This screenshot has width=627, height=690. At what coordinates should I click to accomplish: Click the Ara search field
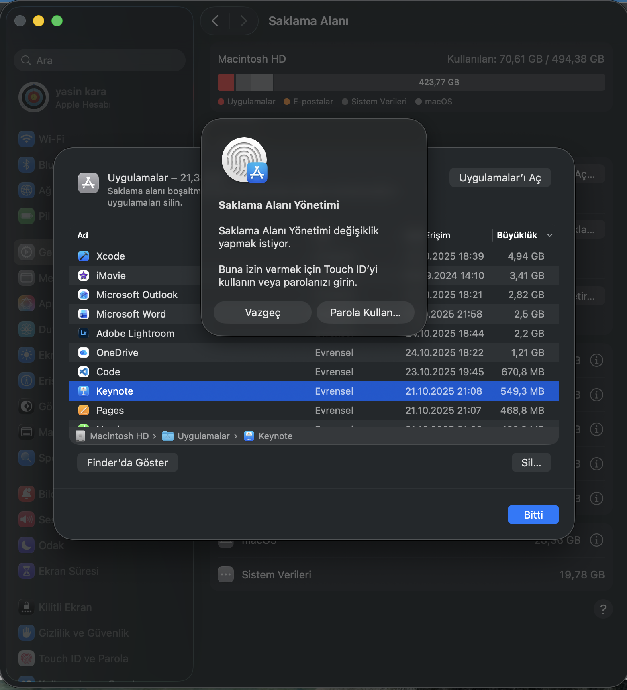click(100, 61)
